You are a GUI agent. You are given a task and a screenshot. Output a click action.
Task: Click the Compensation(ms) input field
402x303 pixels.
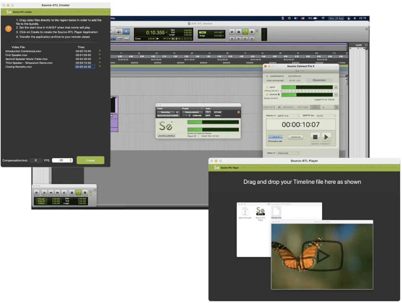(x=36, y=160)
